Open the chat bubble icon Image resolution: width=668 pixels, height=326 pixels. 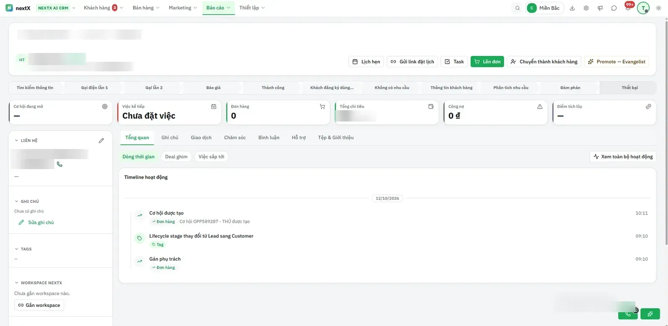point(614,8)
